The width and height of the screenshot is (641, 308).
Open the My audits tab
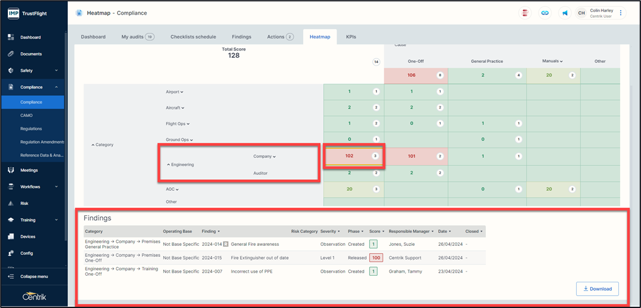pos(137,37)
